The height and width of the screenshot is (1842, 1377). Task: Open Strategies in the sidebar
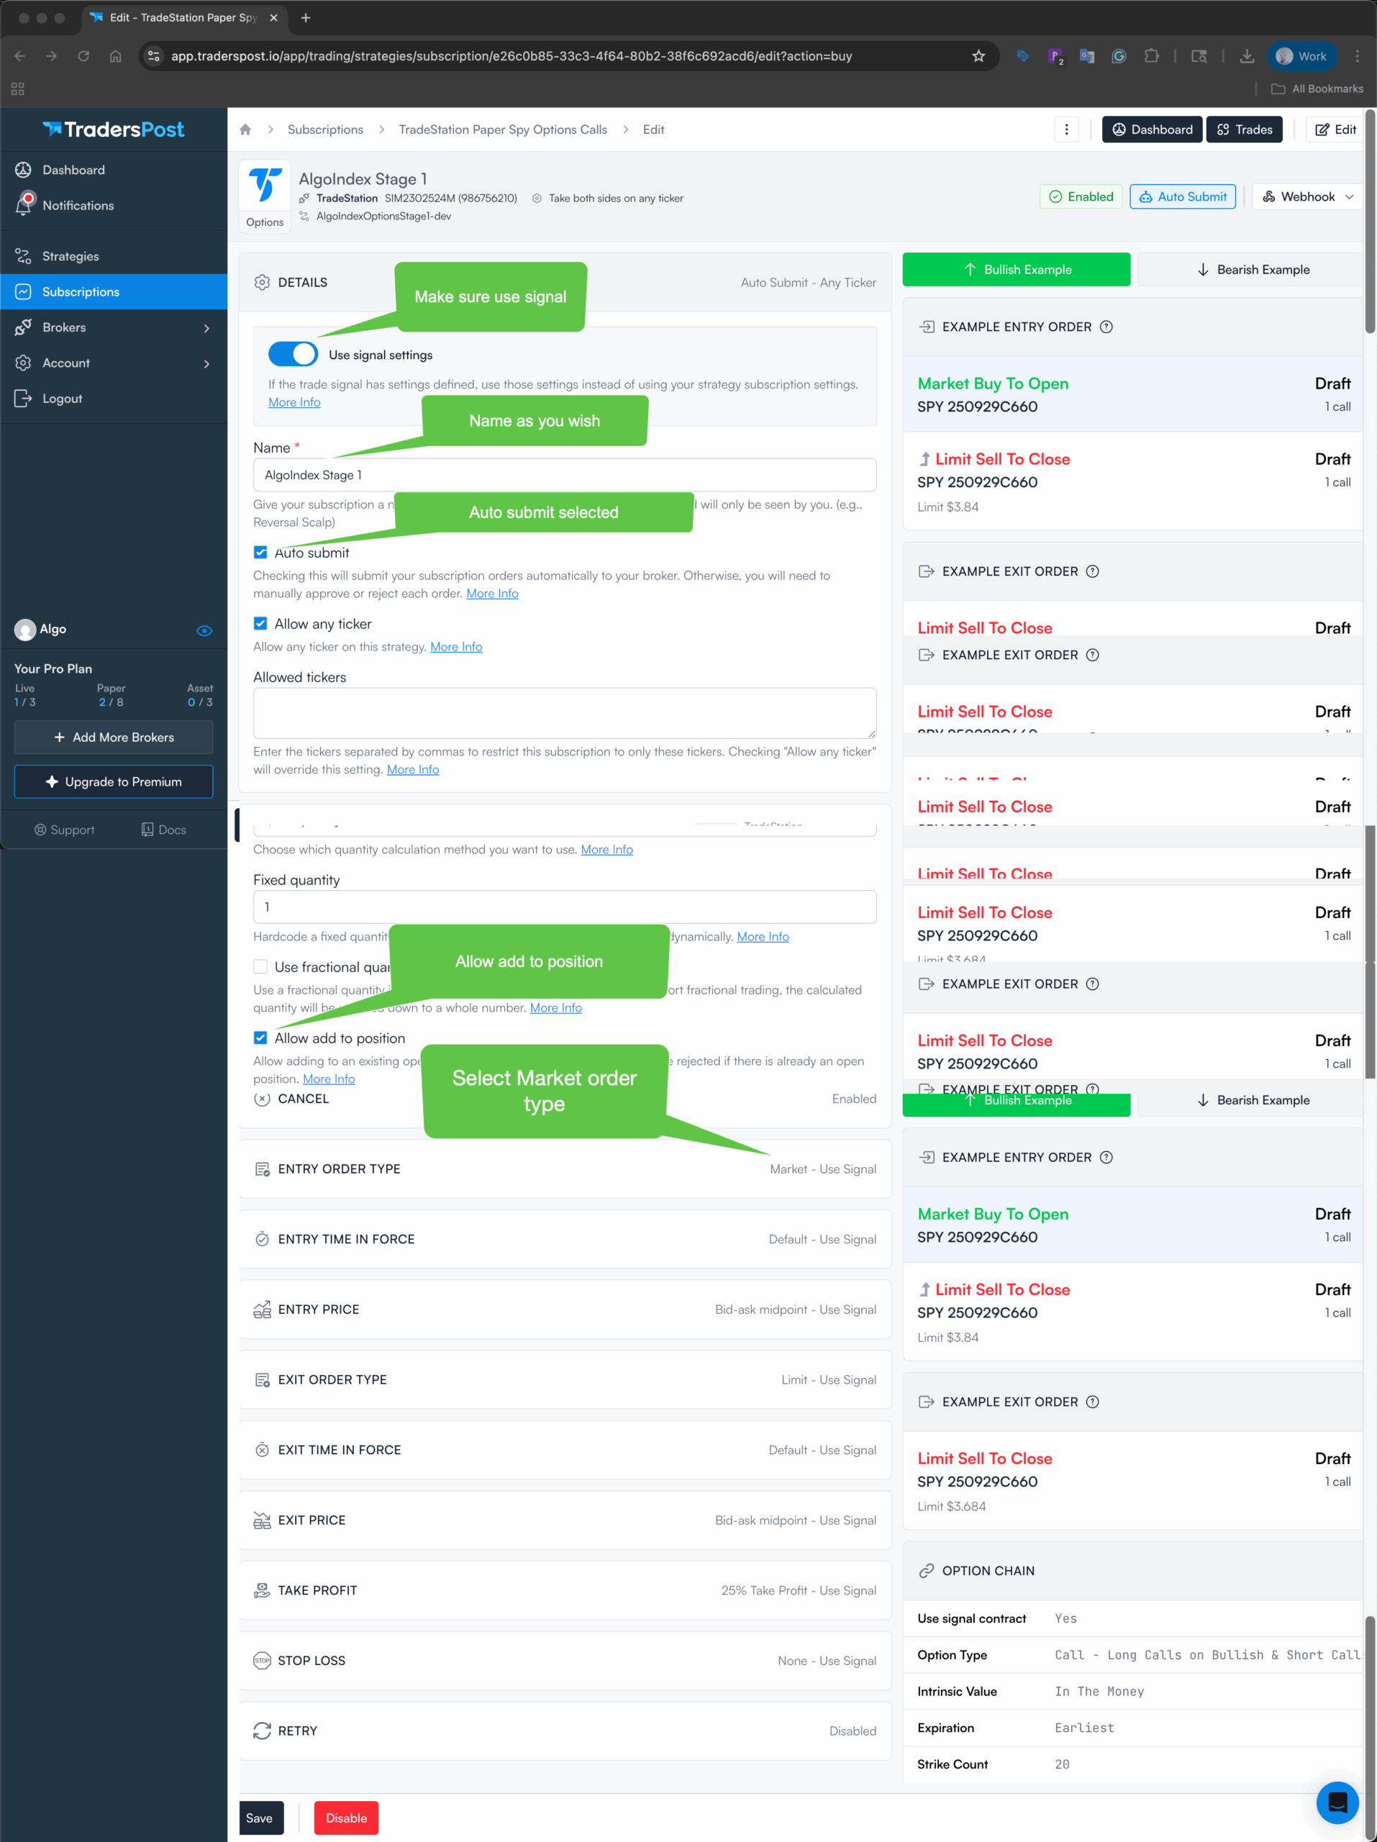(71, 256)
